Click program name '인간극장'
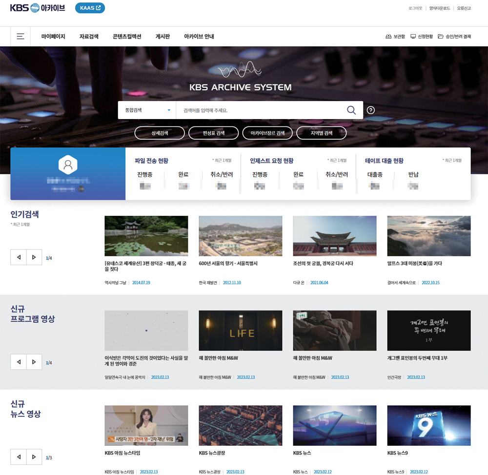Image resolution: width=488 pixels, height=475 pixels. click(394, 377)
